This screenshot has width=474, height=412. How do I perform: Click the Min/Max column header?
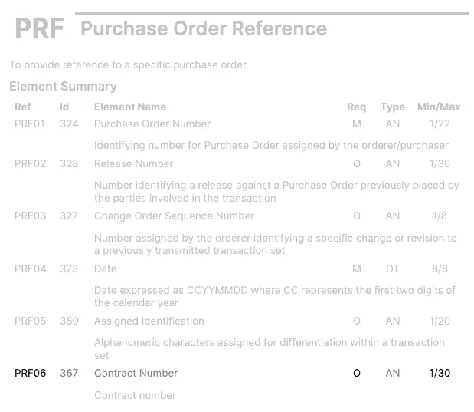pos(439,107)
